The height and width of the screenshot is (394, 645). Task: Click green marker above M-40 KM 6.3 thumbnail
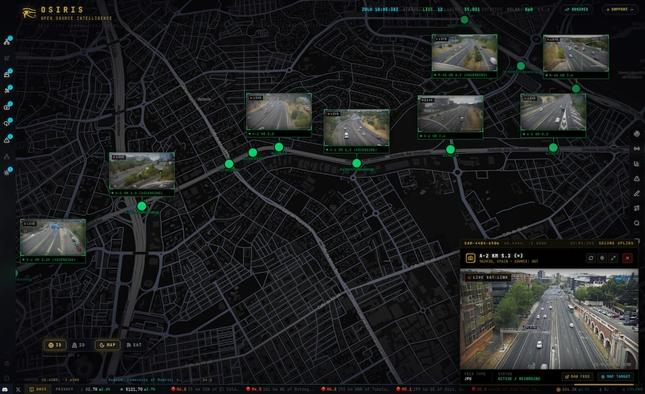pyautogui.click(x=464, y=19)
